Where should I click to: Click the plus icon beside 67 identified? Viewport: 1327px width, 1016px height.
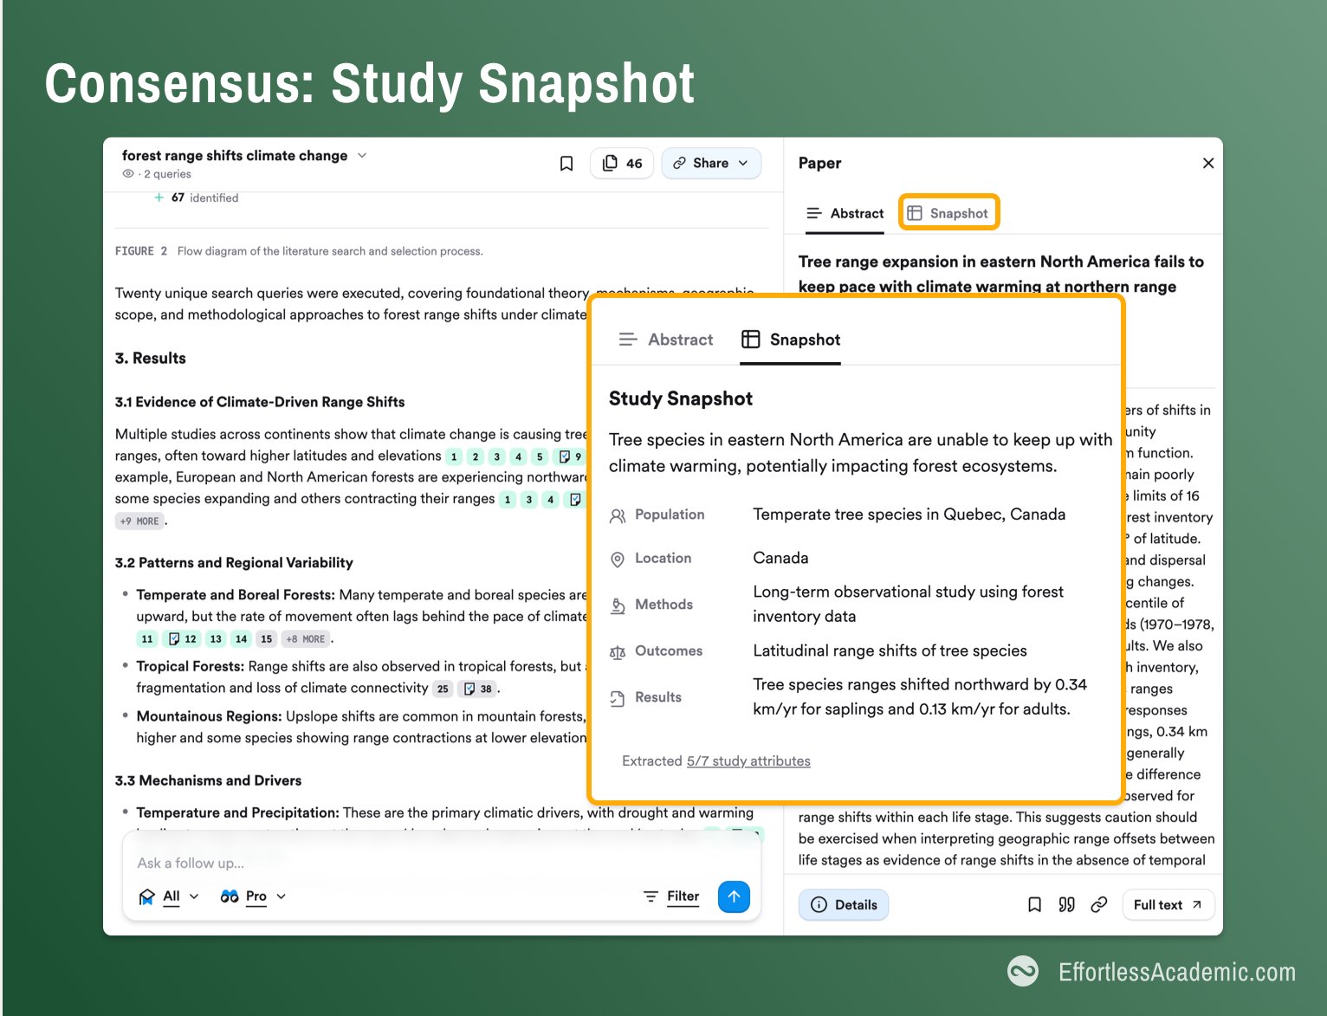pyautogui.click(x=159, y=197)
